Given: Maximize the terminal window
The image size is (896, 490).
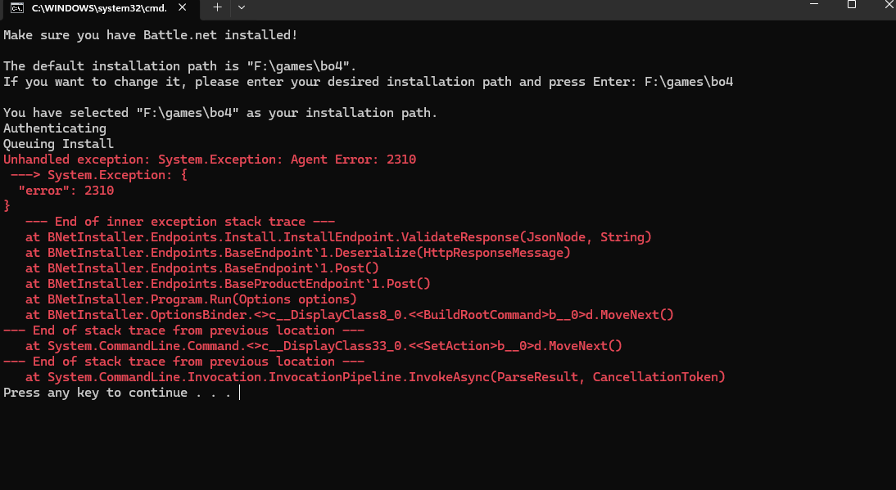Looking at the screenshot, I should (852, 5).
